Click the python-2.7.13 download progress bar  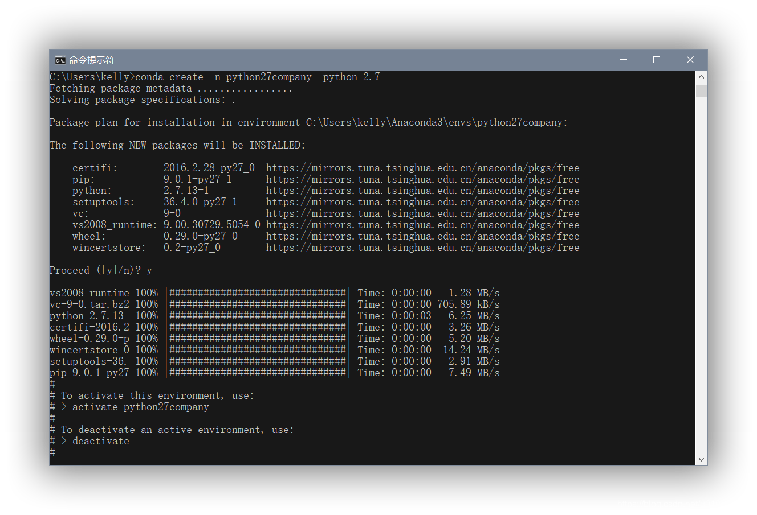tap(258, 316)
